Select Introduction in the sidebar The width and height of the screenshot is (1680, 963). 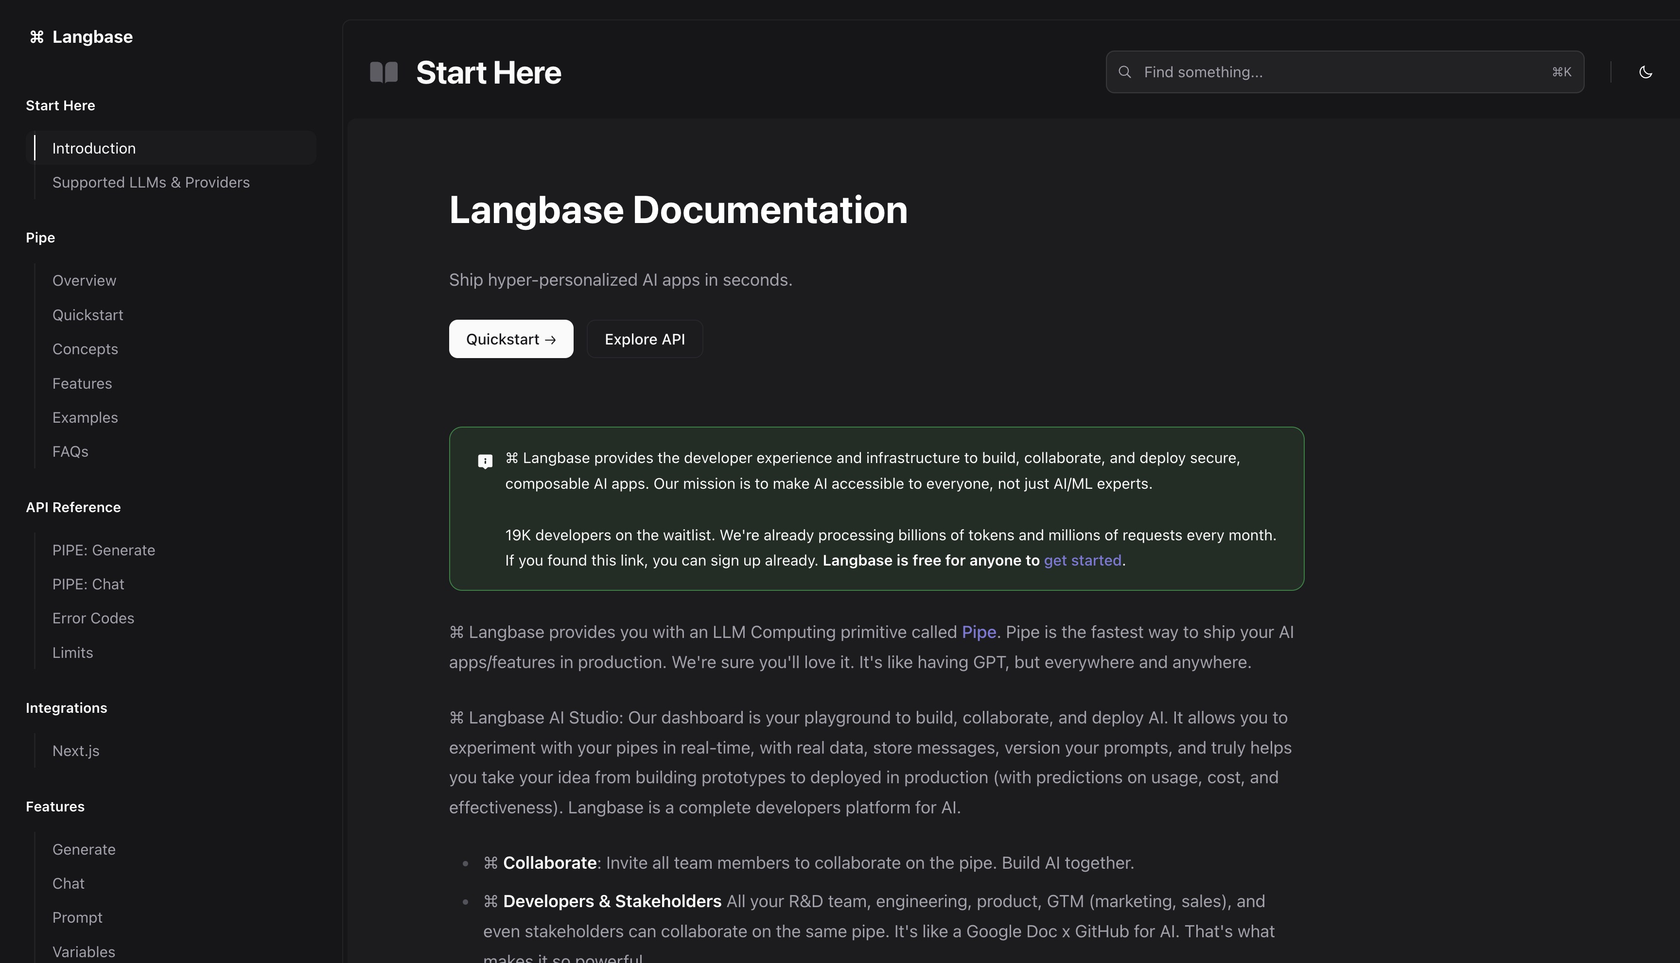coord(93,148)
